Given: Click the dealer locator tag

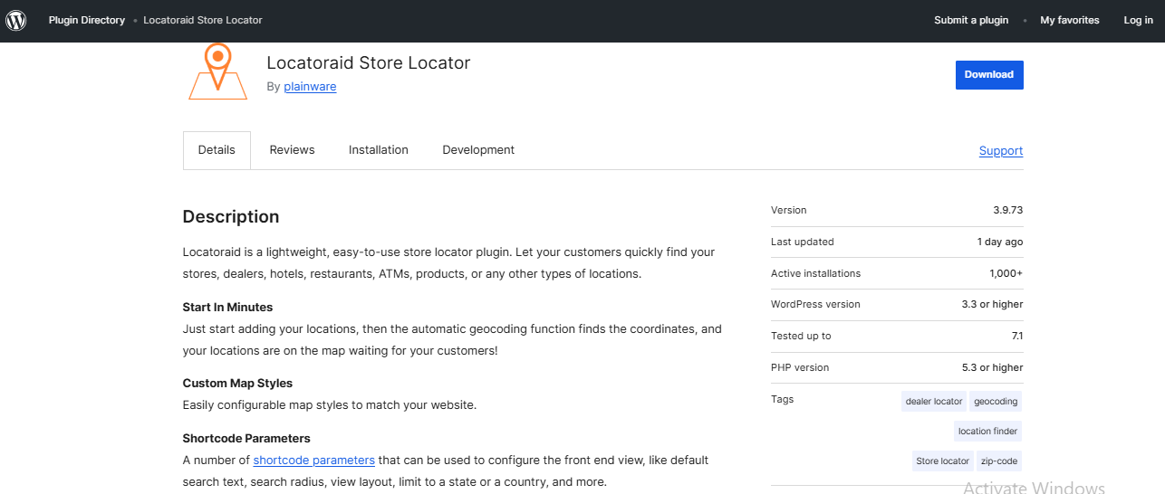Looking at the screenshot, I should (934, 402).
